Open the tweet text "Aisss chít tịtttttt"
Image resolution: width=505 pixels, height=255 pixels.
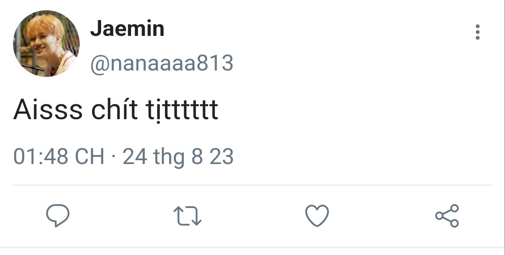(x=116, y=110)
